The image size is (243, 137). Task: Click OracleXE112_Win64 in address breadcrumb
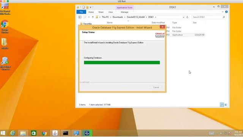tap(136, 17)
